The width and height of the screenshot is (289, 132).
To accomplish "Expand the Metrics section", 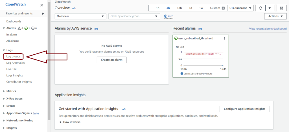I will tap(4, 91).
